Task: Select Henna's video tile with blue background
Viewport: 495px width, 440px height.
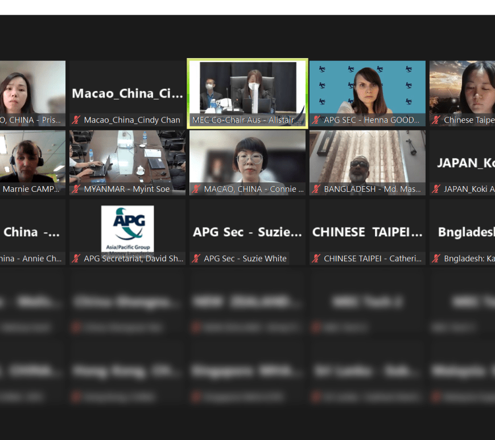Action: tap(367, 88)
